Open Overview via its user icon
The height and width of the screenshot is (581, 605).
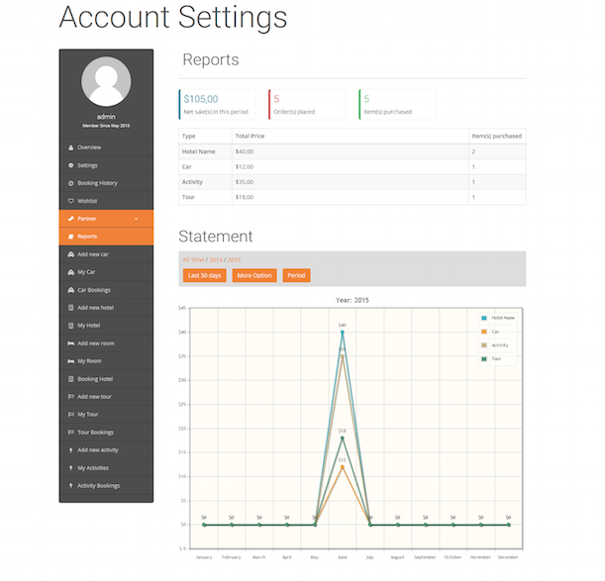coord(70,147)
